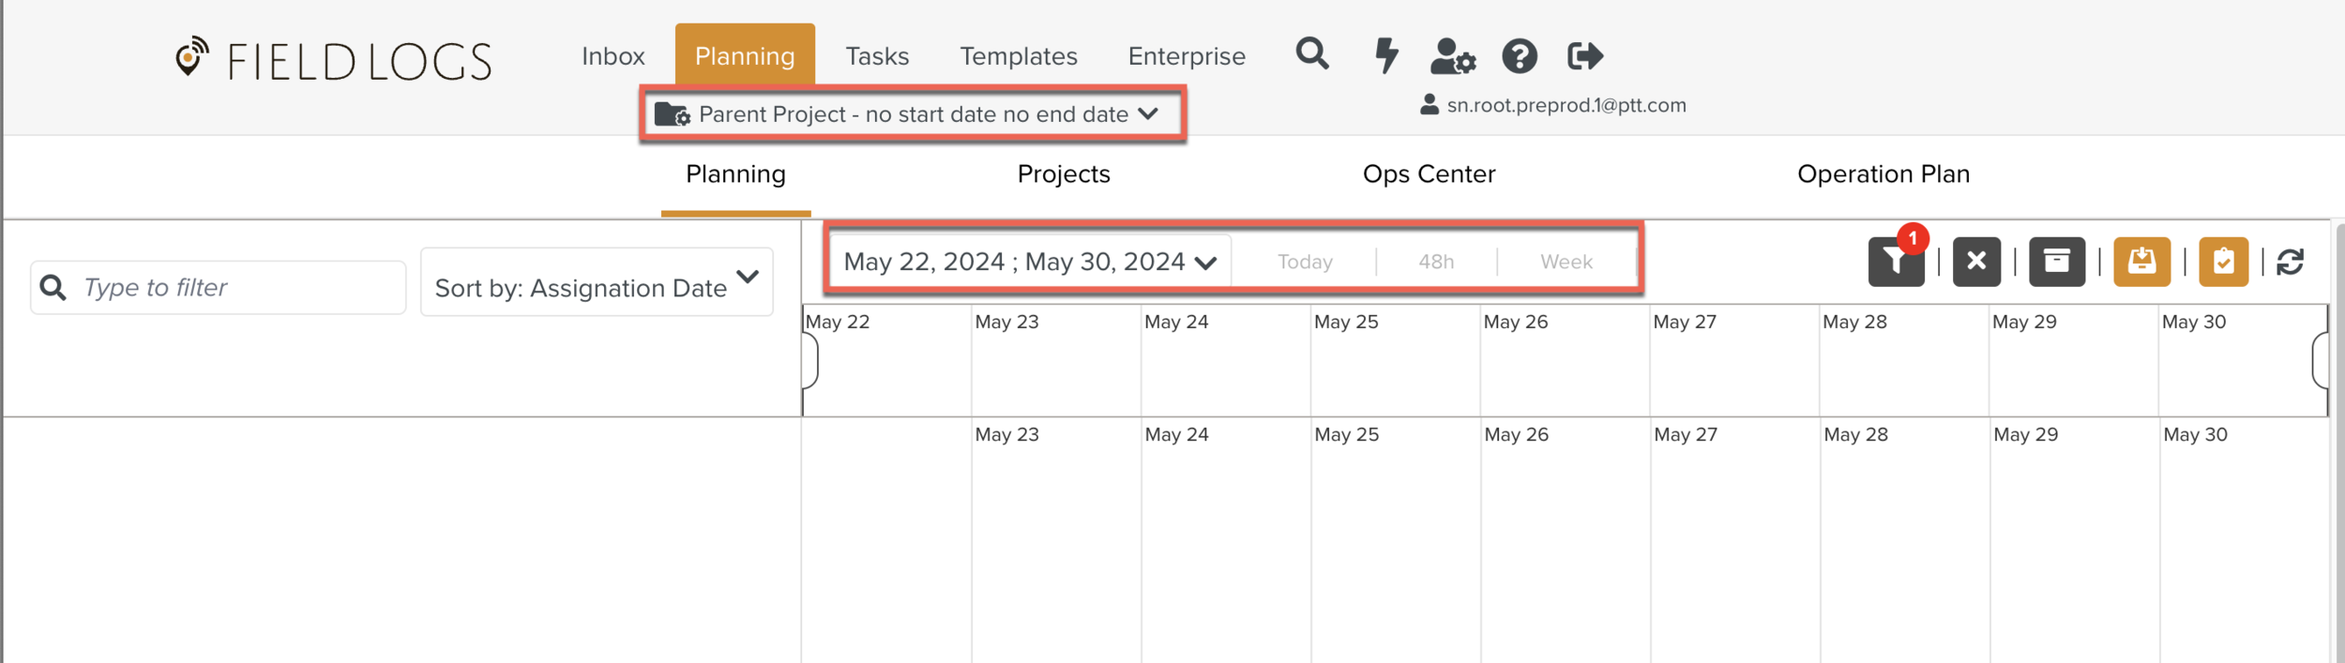Expand the Sort by Assignation Date dropdown
2345x663 pixels.
[x=597, y=282]
